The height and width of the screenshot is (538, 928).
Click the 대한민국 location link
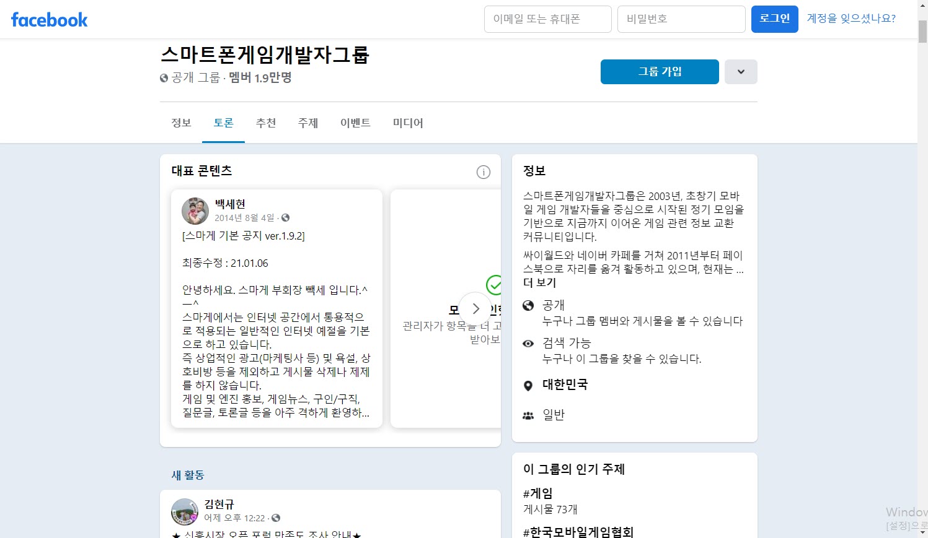565,384
